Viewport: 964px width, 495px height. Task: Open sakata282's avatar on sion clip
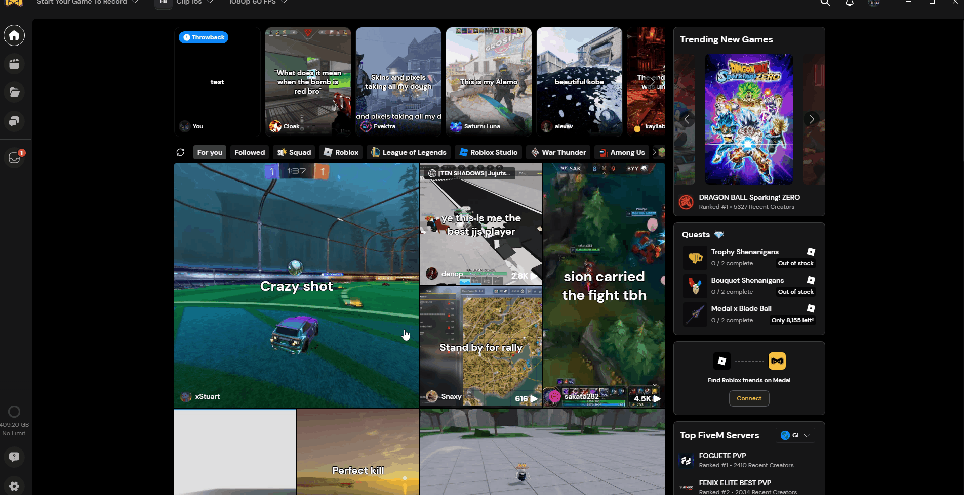[555, 397]
